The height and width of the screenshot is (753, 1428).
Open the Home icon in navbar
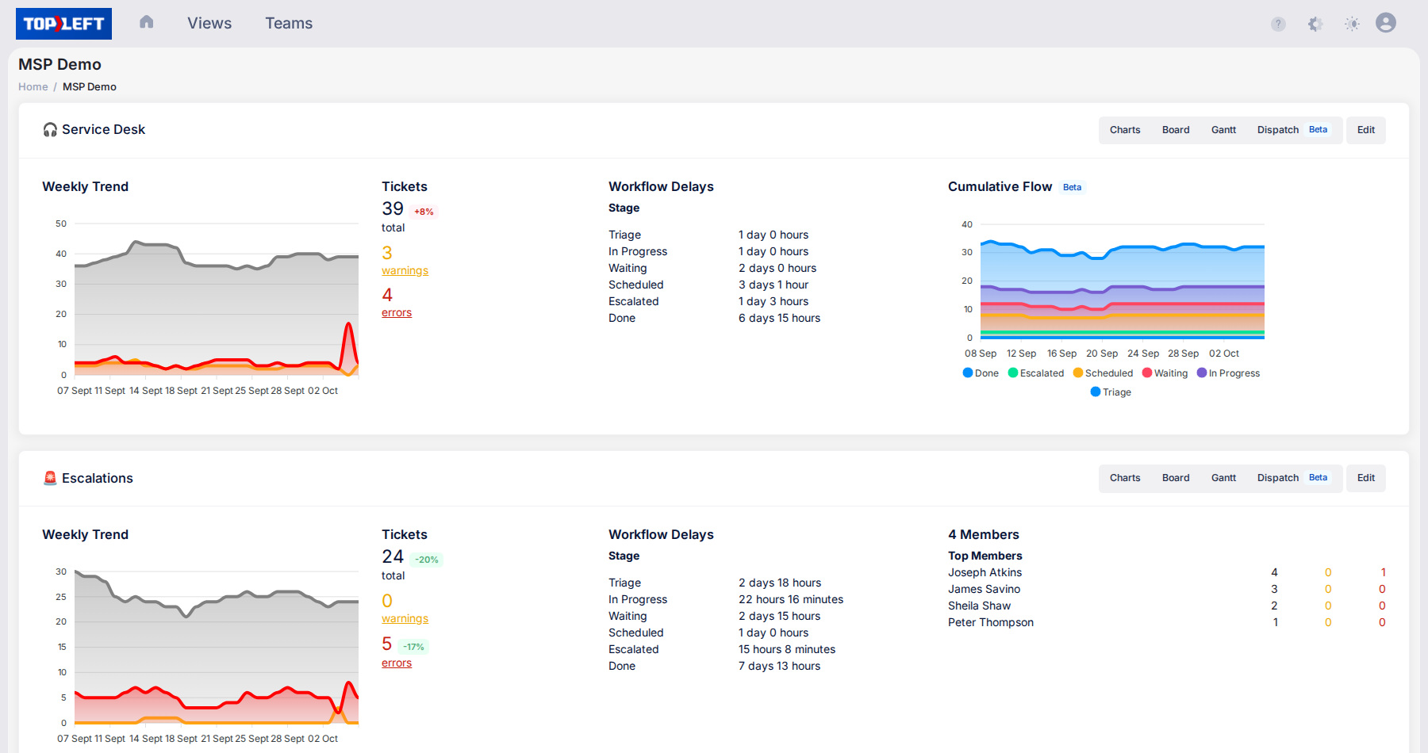point(147,22)
